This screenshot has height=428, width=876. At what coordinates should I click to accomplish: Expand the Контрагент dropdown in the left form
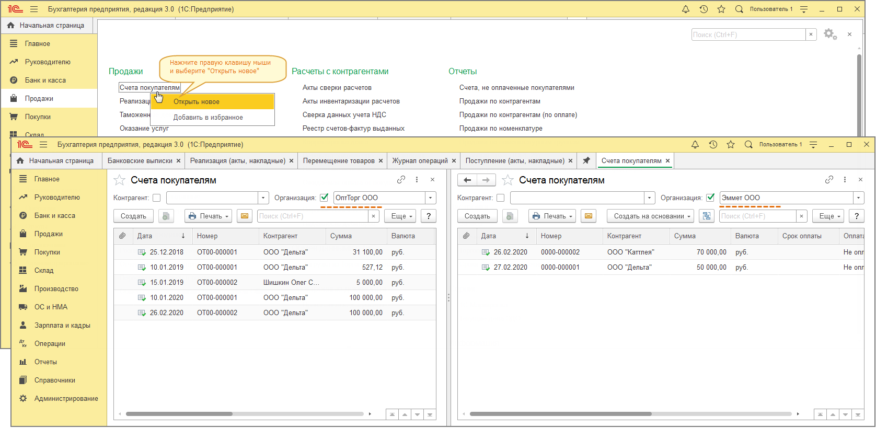263,198
